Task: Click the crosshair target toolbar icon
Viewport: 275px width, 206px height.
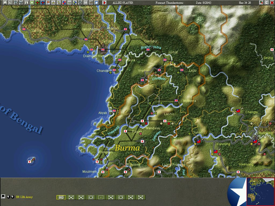Action: pos(80,3)
